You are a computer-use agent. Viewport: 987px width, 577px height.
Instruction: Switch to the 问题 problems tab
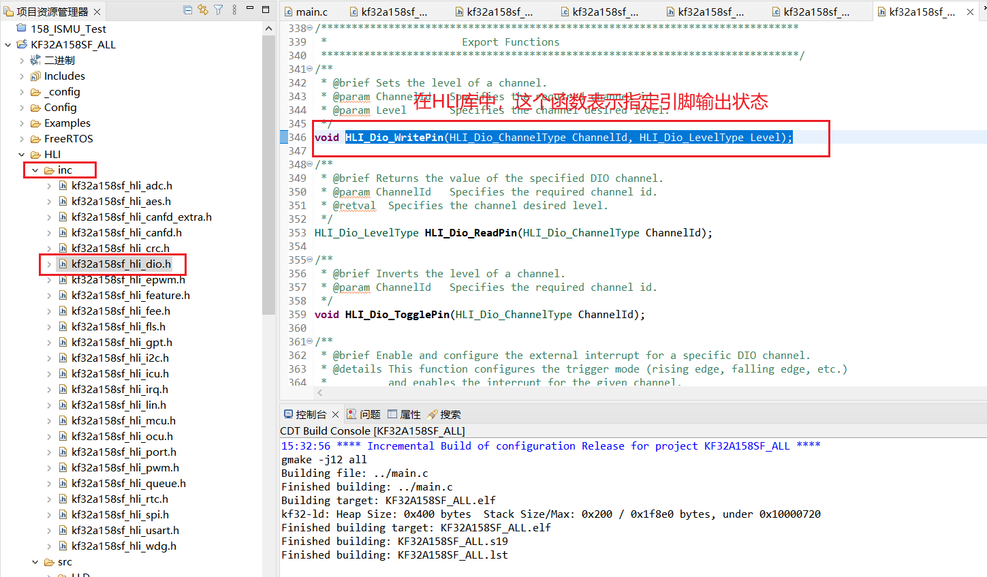pos(364,414)
